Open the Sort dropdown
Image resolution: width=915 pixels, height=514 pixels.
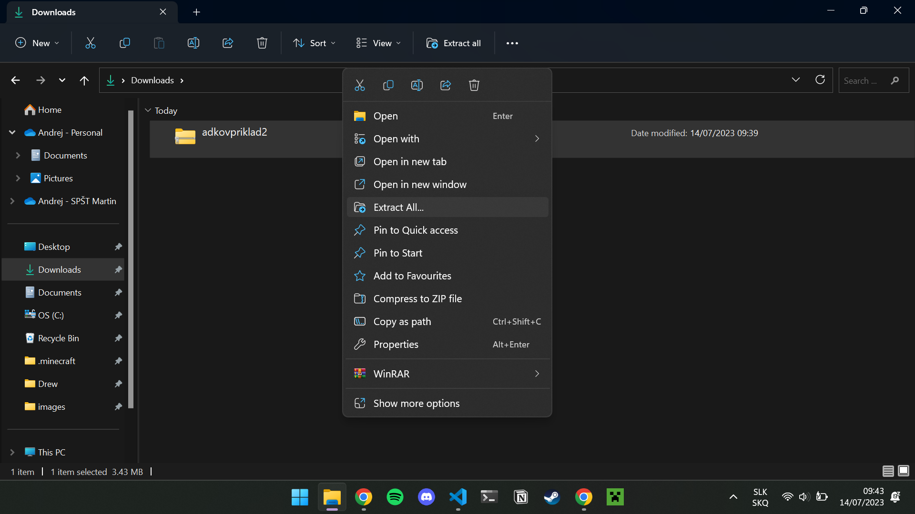[x=314, y=43]
